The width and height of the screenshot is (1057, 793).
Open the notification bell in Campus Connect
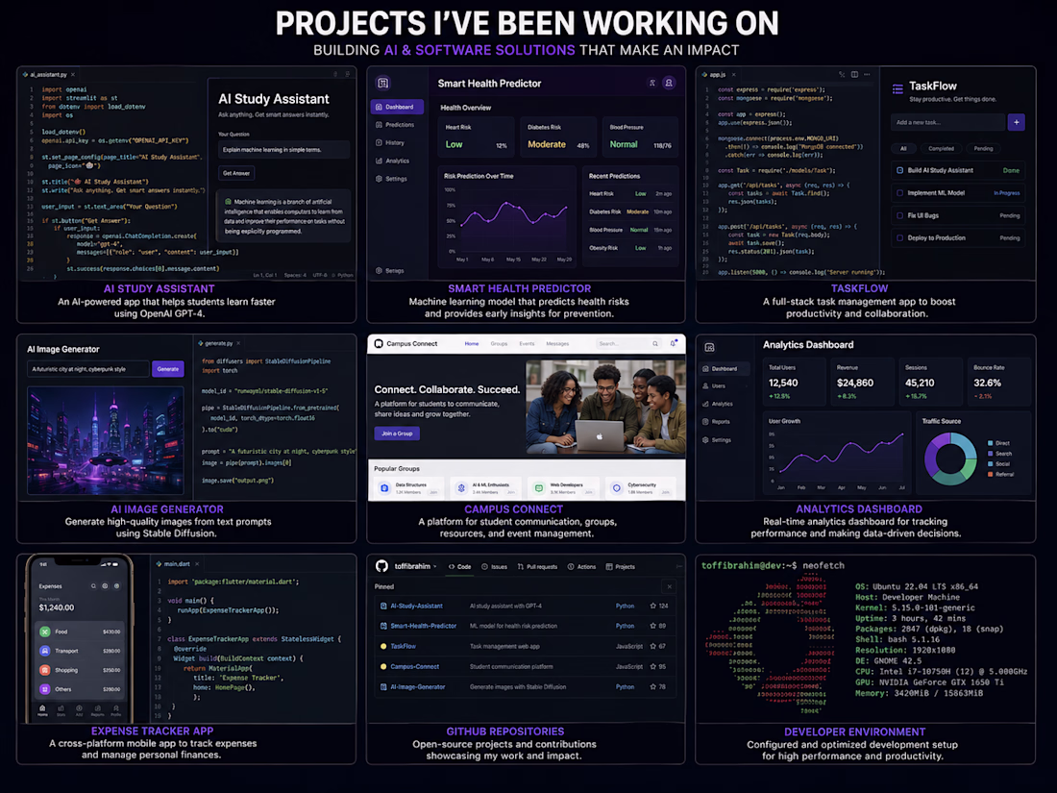click(x=673, y=343)
